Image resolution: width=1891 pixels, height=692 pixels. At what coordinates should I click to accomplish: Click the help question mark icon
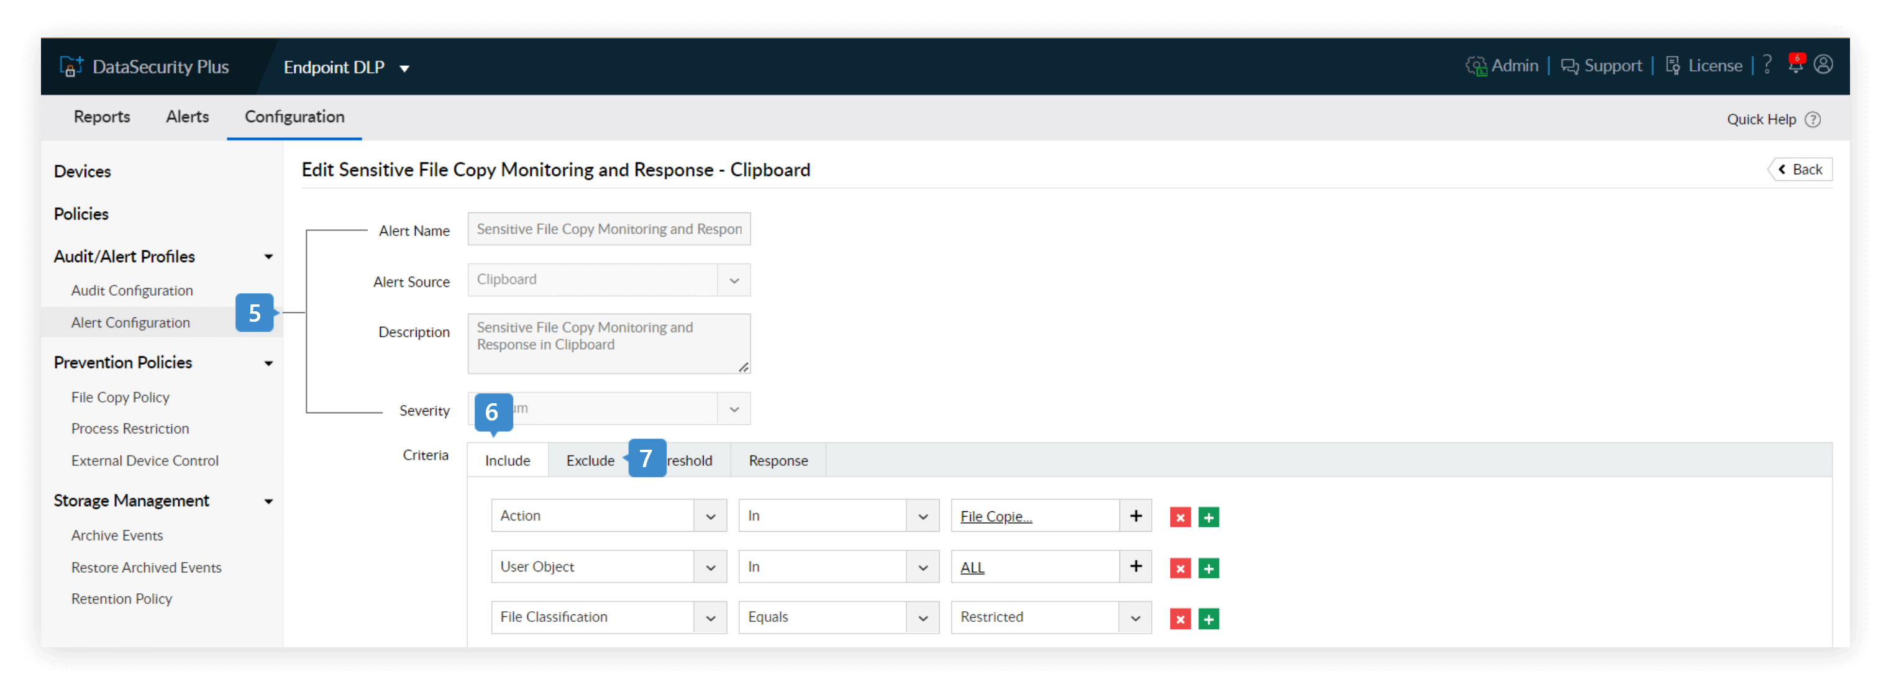[1767, 65]
